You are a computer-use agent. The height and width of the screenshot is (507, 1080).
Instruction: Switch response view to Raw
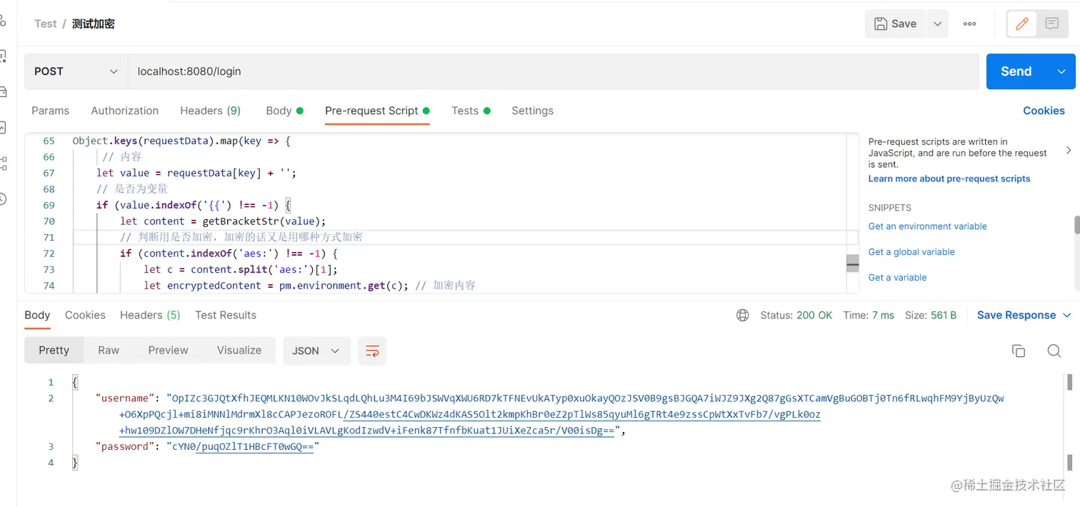coord(109,351)
